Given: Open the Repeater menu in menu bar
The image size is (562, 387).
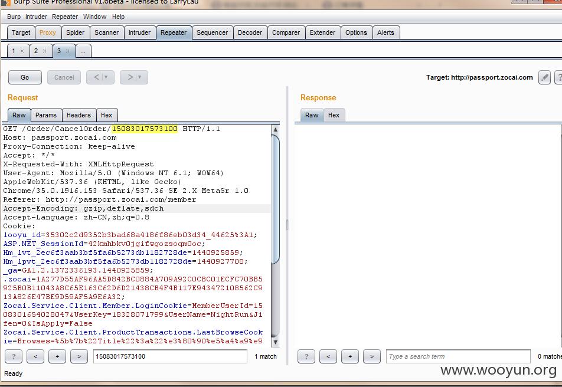Looking at the screenshot, I should [x=65, y=17].
